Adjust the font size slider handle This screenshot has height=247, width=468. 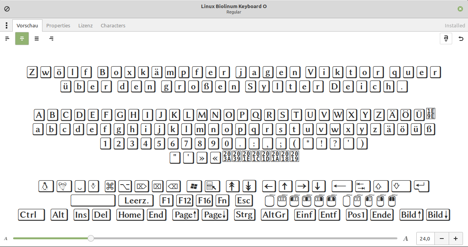(x=91, y=238)
